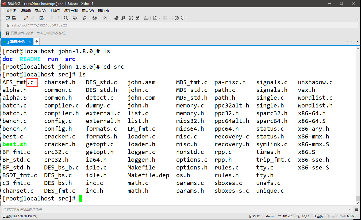Screen dimensions: 361x220
Task: Click the terminal scrollbar thumb at the bottom
Action: tap(358, 198)
